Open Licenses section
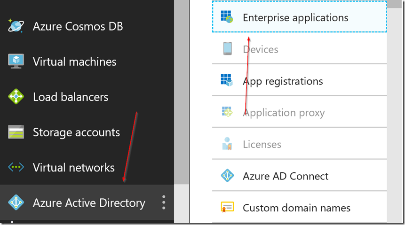405x225 pixels. 299,143
